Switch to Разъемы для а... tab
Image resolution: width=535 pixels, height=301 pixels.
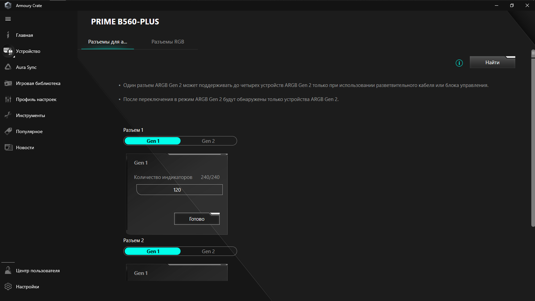coord(108,42)
